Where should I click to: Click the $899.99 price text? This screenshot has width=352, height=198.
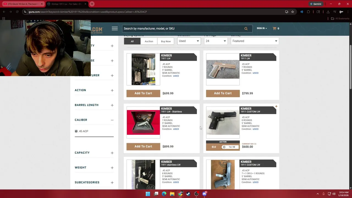(x=168, y=147)
